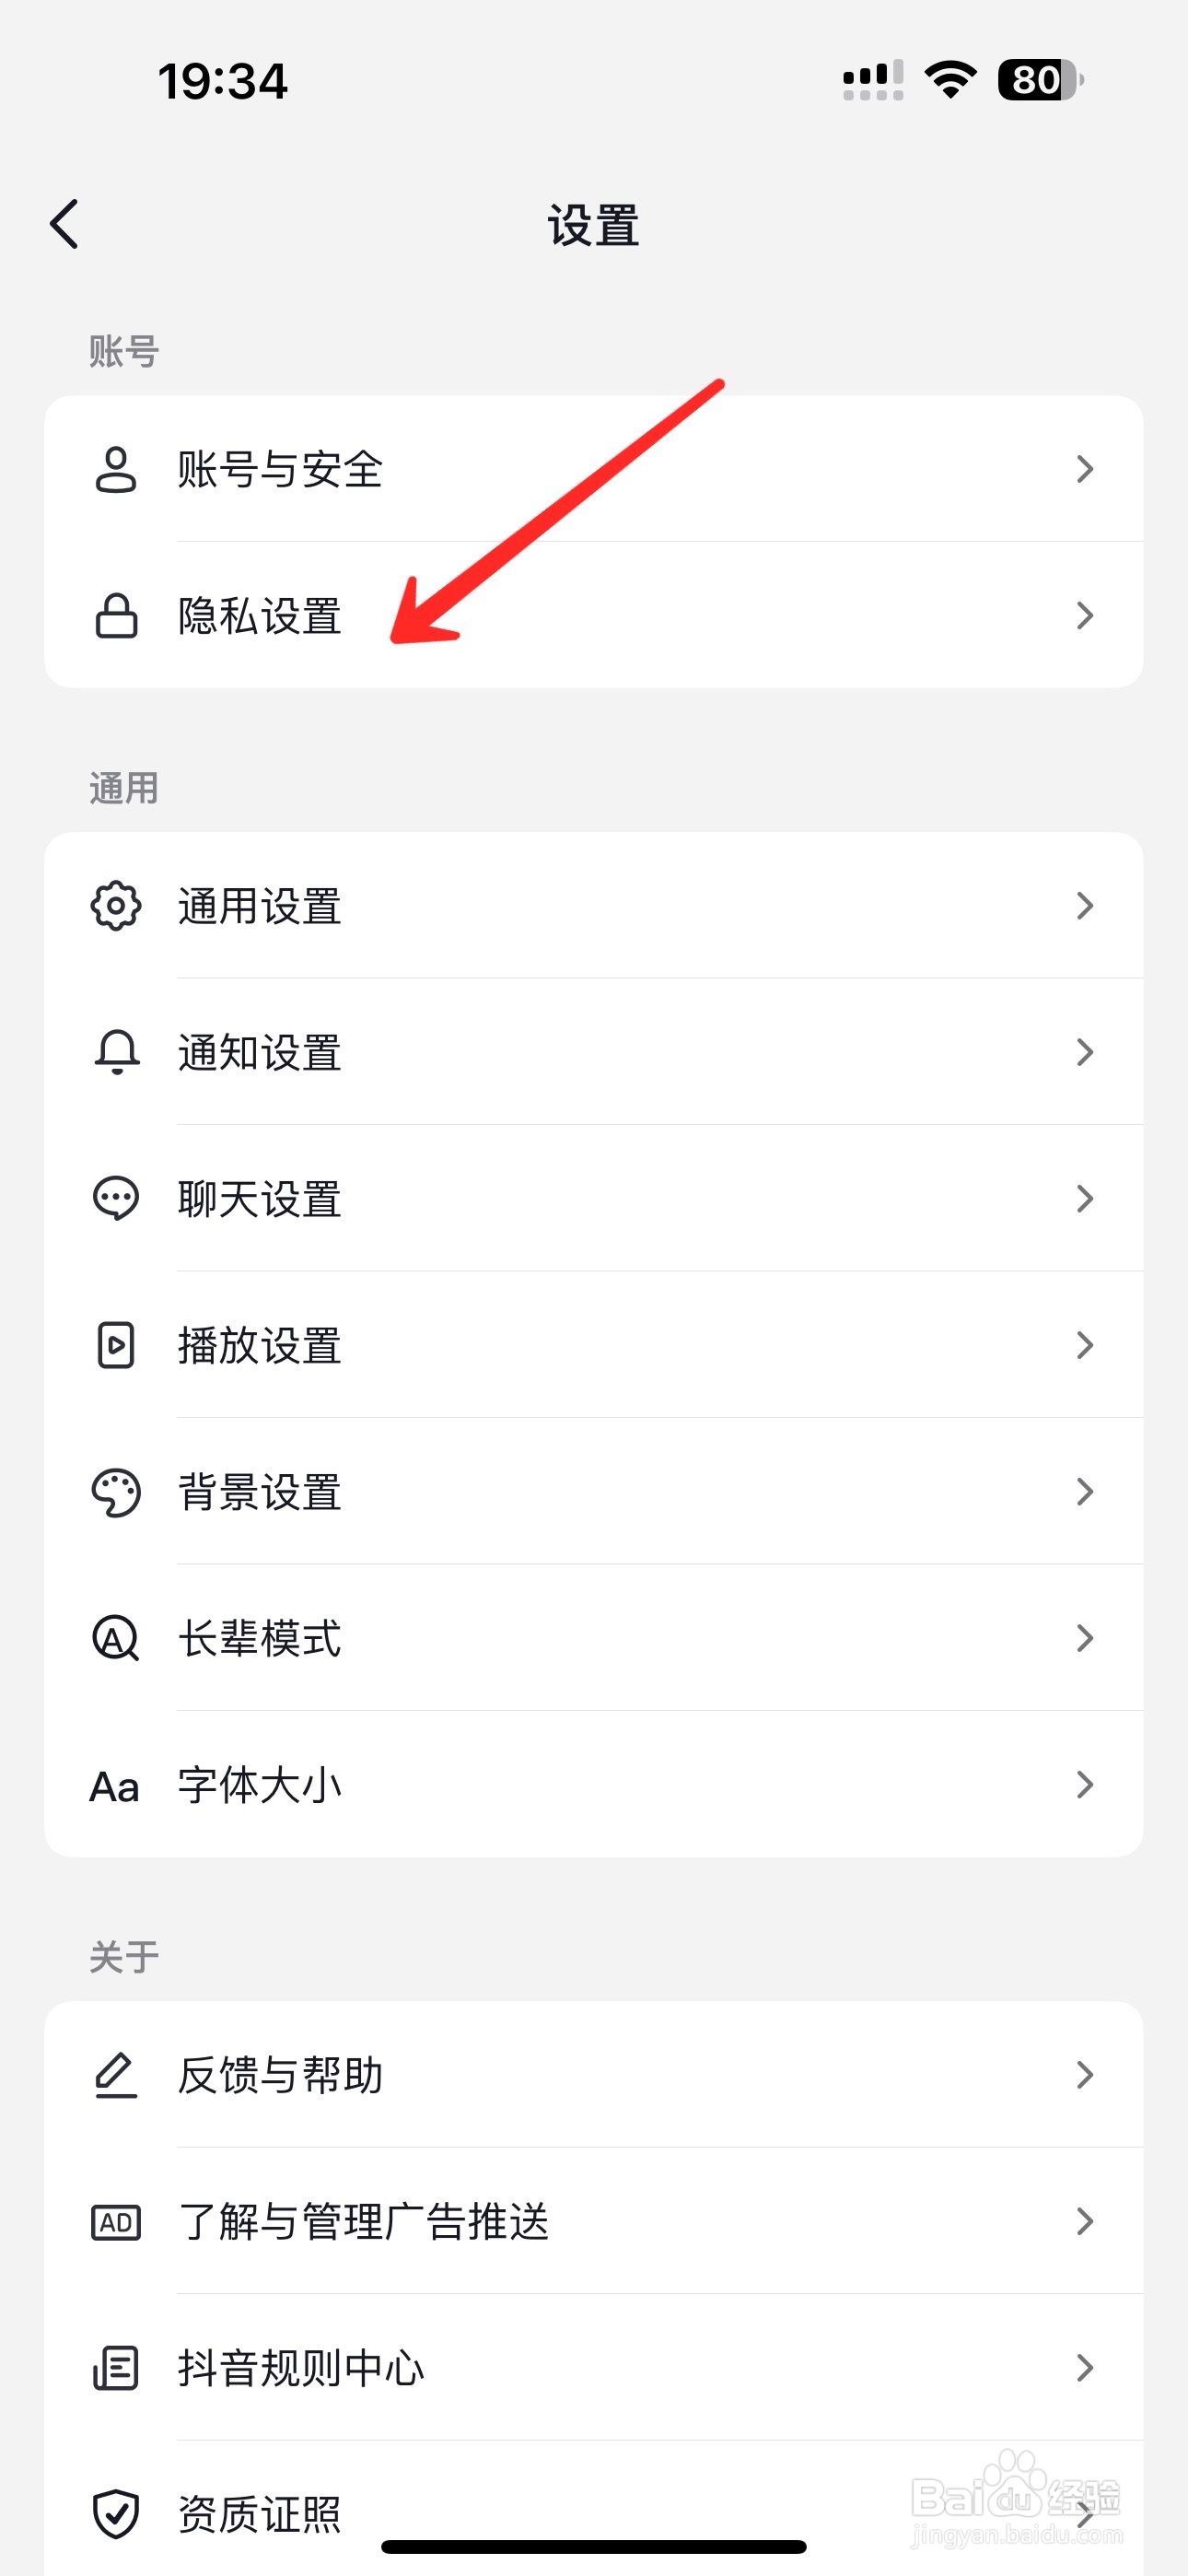1188x2576 pixels.
Task: Expand chevron on 账号与安全 row
Action: (x=1084, y=469)
